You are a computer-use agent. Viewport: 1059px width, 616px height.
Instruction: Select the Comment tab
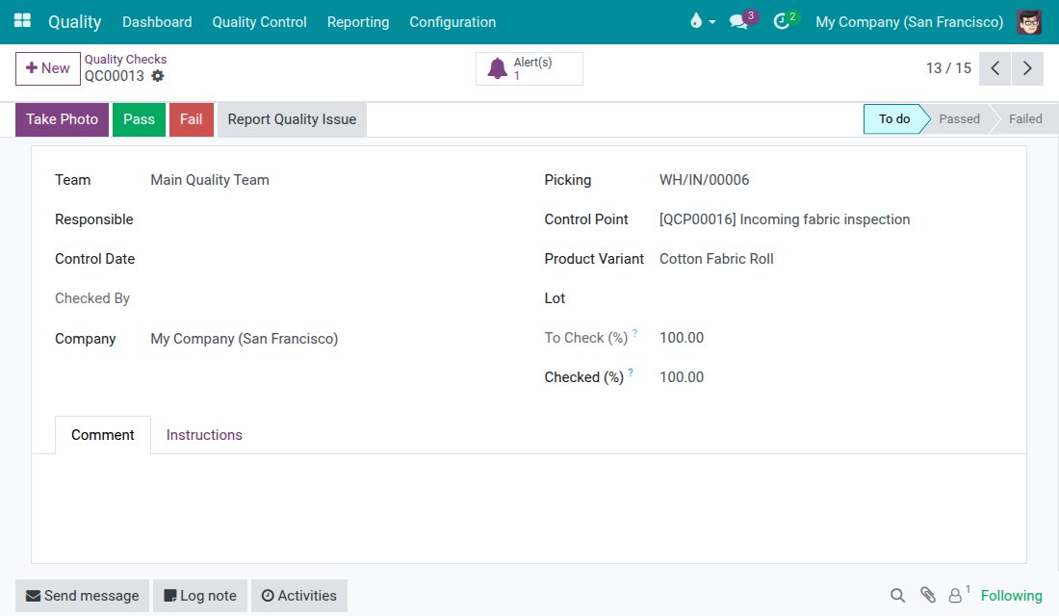(103, 435)
